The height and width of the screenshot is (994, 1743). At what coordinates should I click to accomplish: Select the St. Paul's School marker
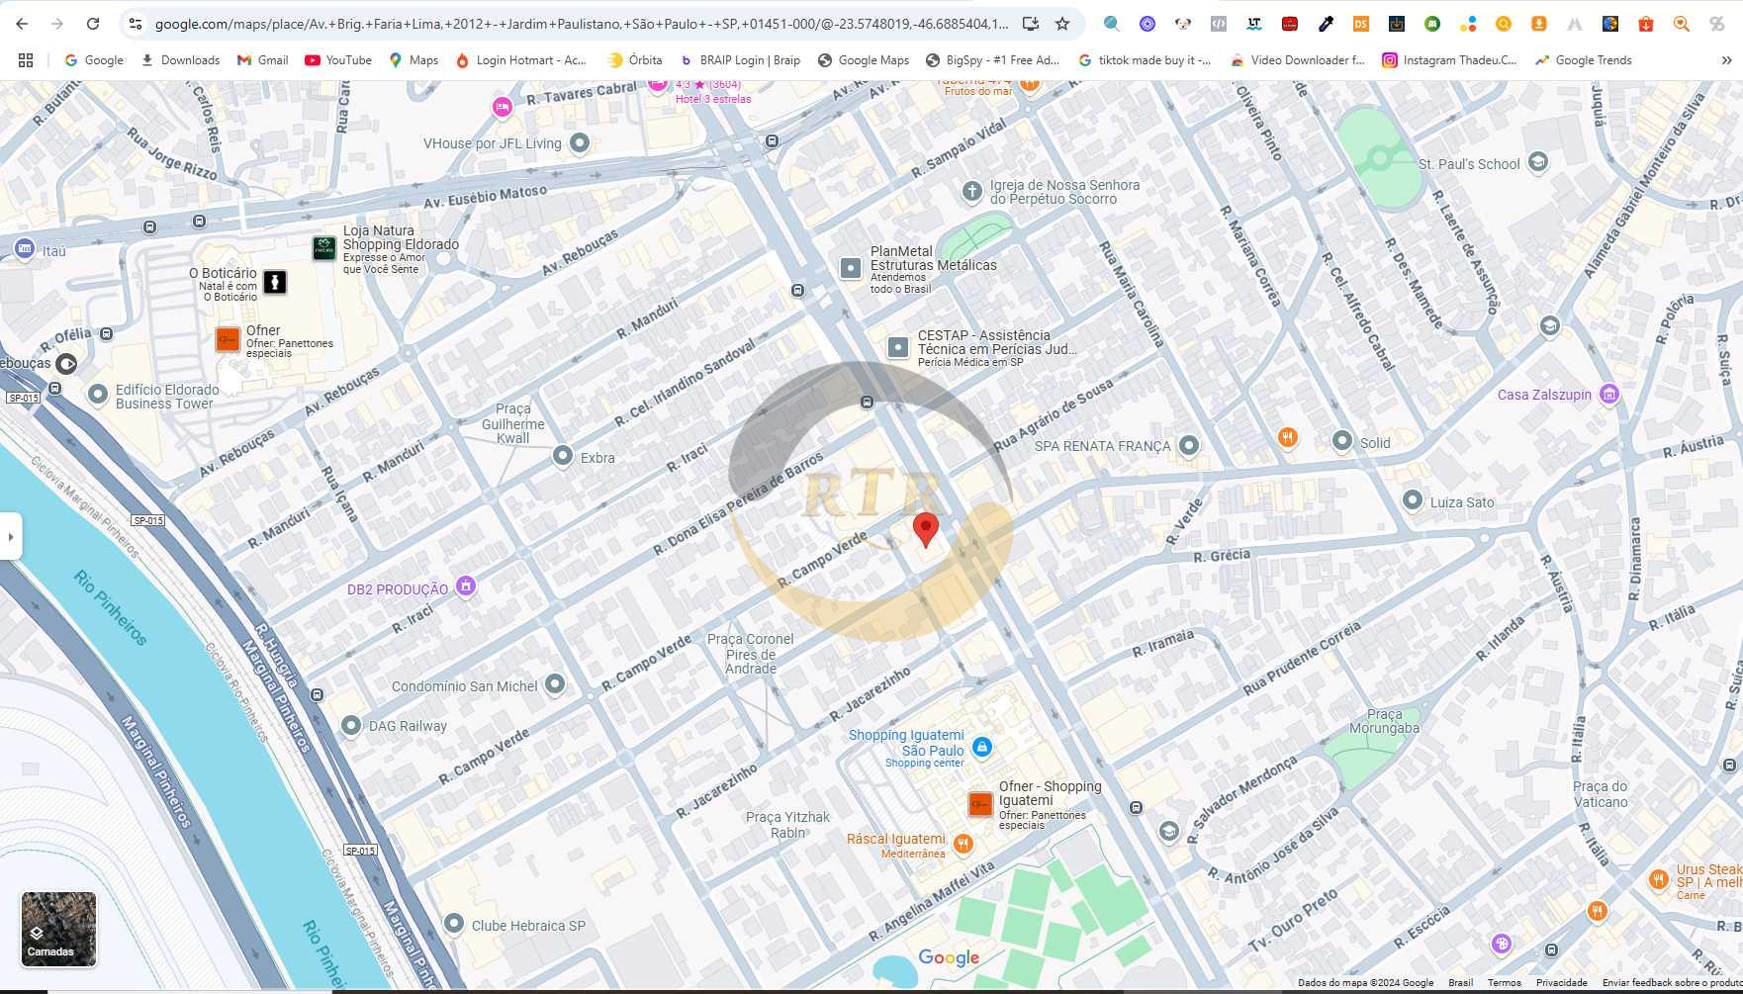pos(1537,162)
